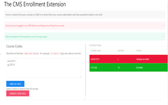
Task: Click the Enrollment status label
Action: coord(95,45)
